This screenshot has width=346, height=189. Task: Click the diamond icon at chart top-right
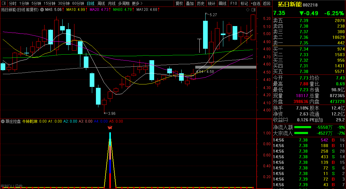tap(248, 10)
